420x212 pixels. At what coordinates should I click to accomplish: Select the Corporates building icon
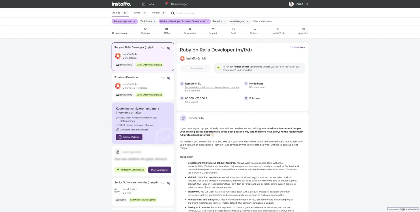tap(190, 29)
